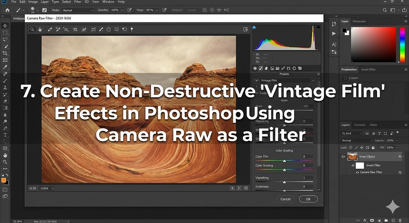
Task: Open the Filter menu
Action: [78, 2]
